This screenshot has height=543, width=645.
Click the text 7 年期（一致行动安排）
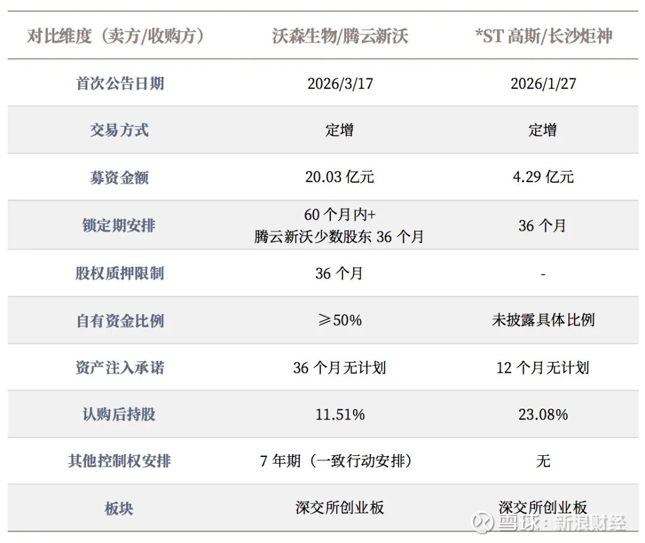click(336, 461)
